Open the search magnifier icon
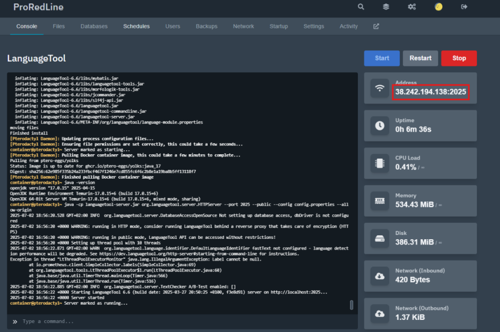The width and height of the screenshot is (500, 332). coord(361,7)
